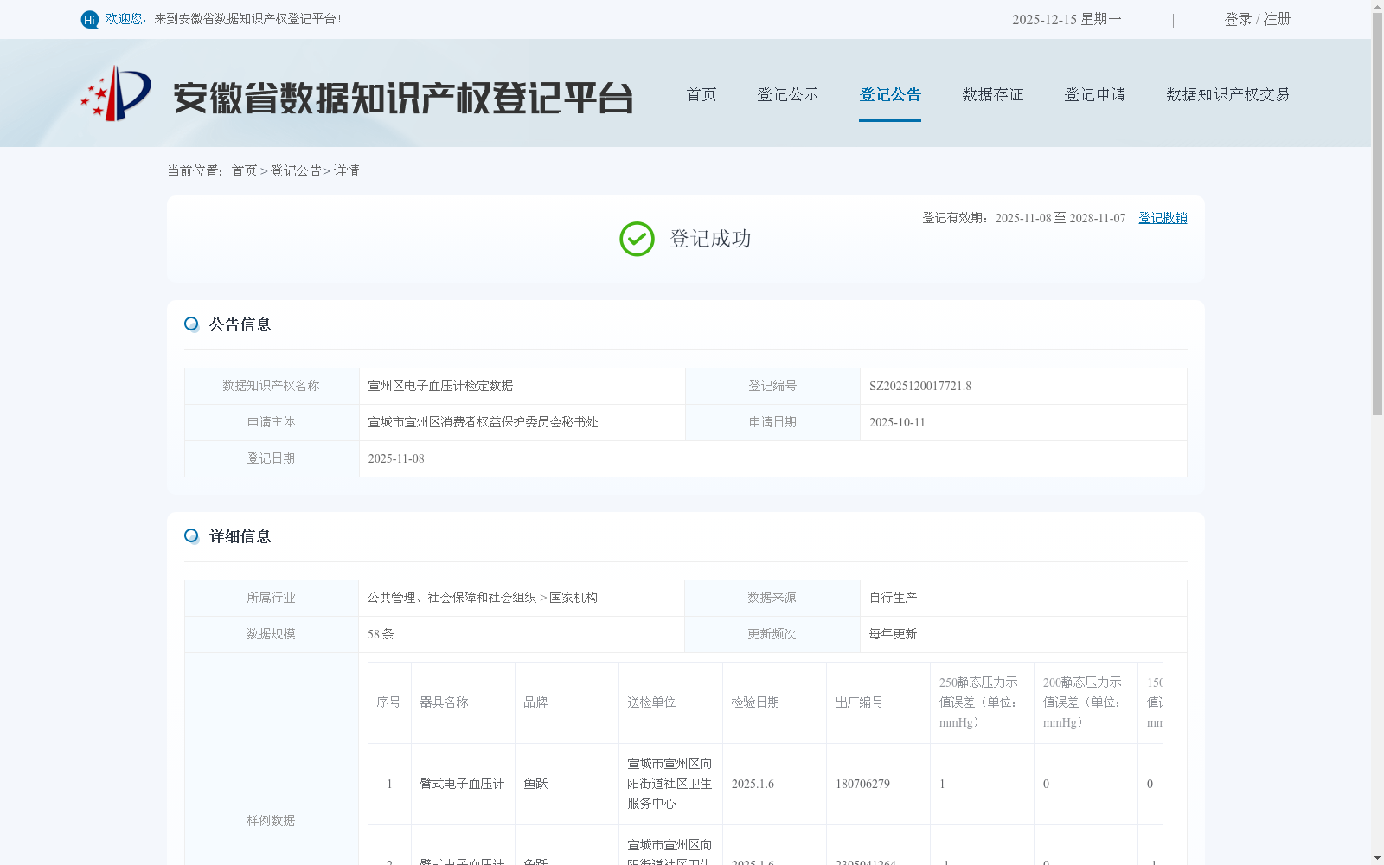The width and height of the screenshot is (1384, 865).
Task: Open the 首页 navigation menu item
Action: (x=701, y=95)
